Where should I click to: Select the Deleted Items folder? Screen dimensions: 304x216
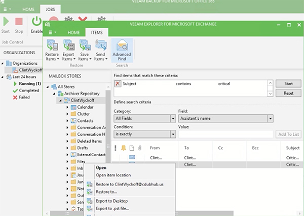pyautogui.click(x=88, y=141)
